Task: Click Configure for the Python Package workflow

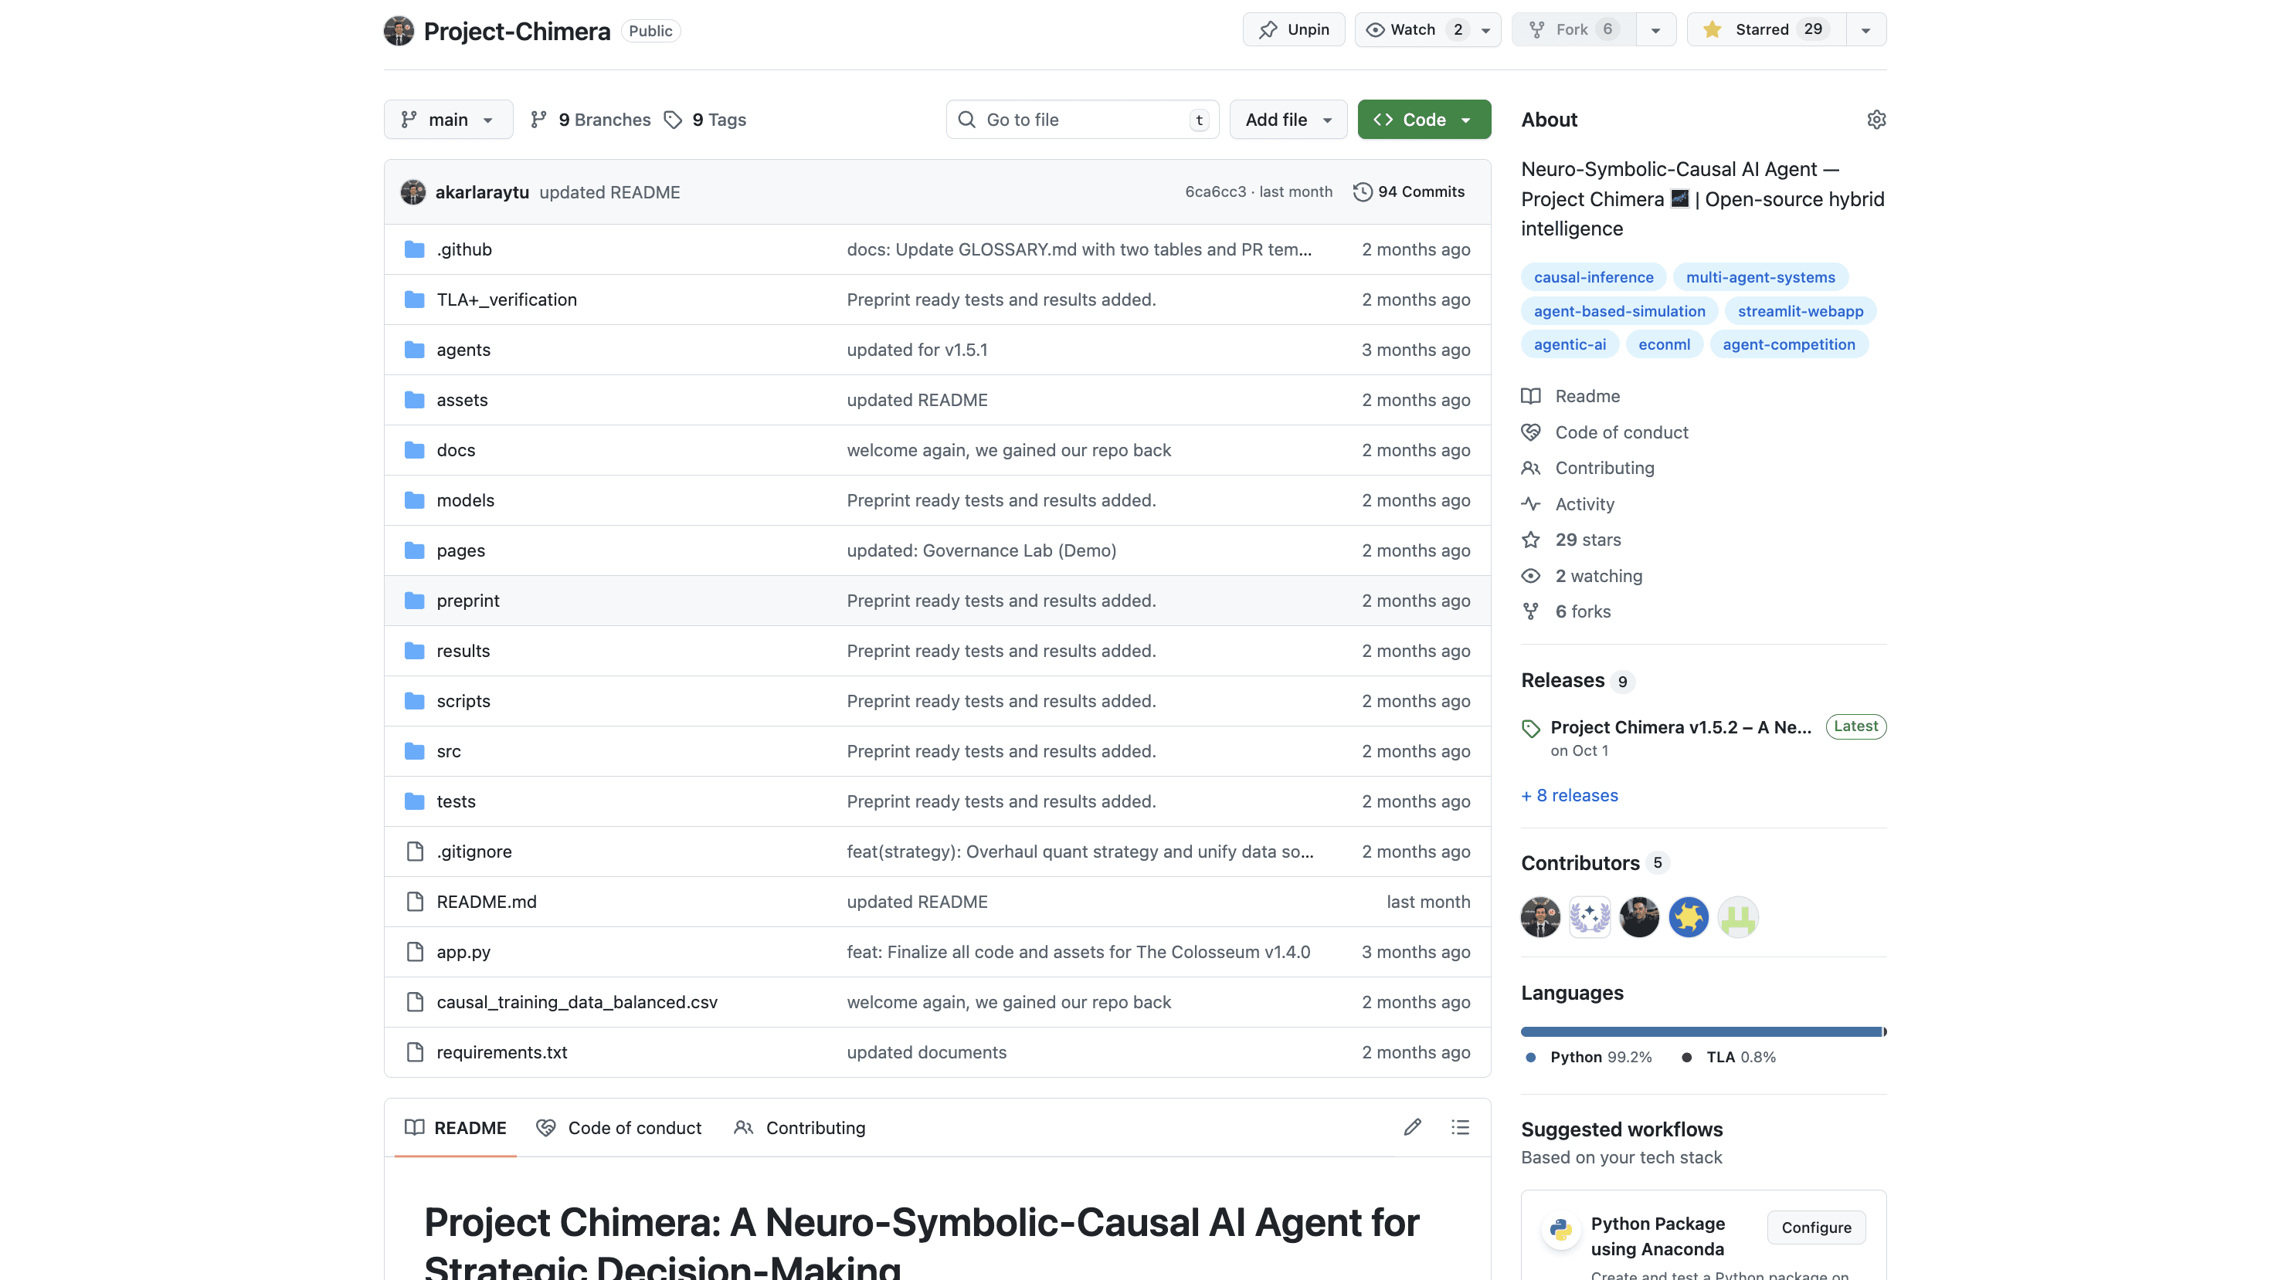Action: [1816, 1228]
